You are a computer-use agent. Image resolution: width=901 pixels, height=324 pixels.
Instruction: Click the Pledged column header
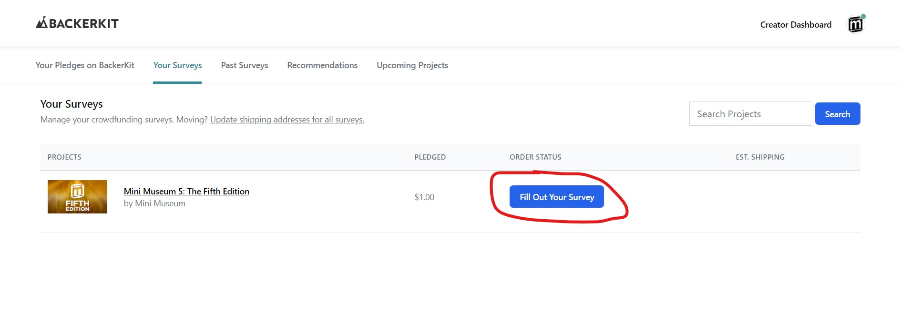[x=430, y=157]
